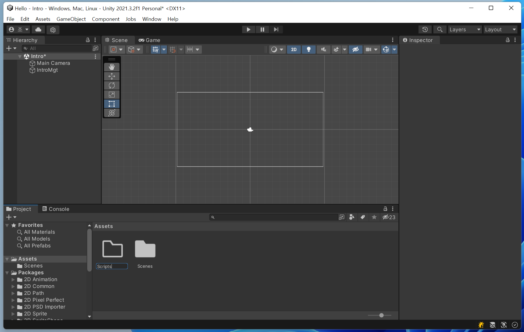Open the GameObject menu

[x=71, y=19]
